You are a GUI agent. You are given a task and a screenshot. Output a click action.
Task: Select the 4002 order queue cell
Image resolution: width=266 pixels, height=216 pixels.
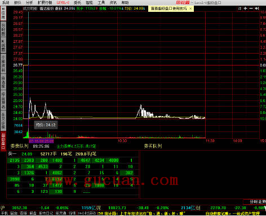(x=56, y=173)
